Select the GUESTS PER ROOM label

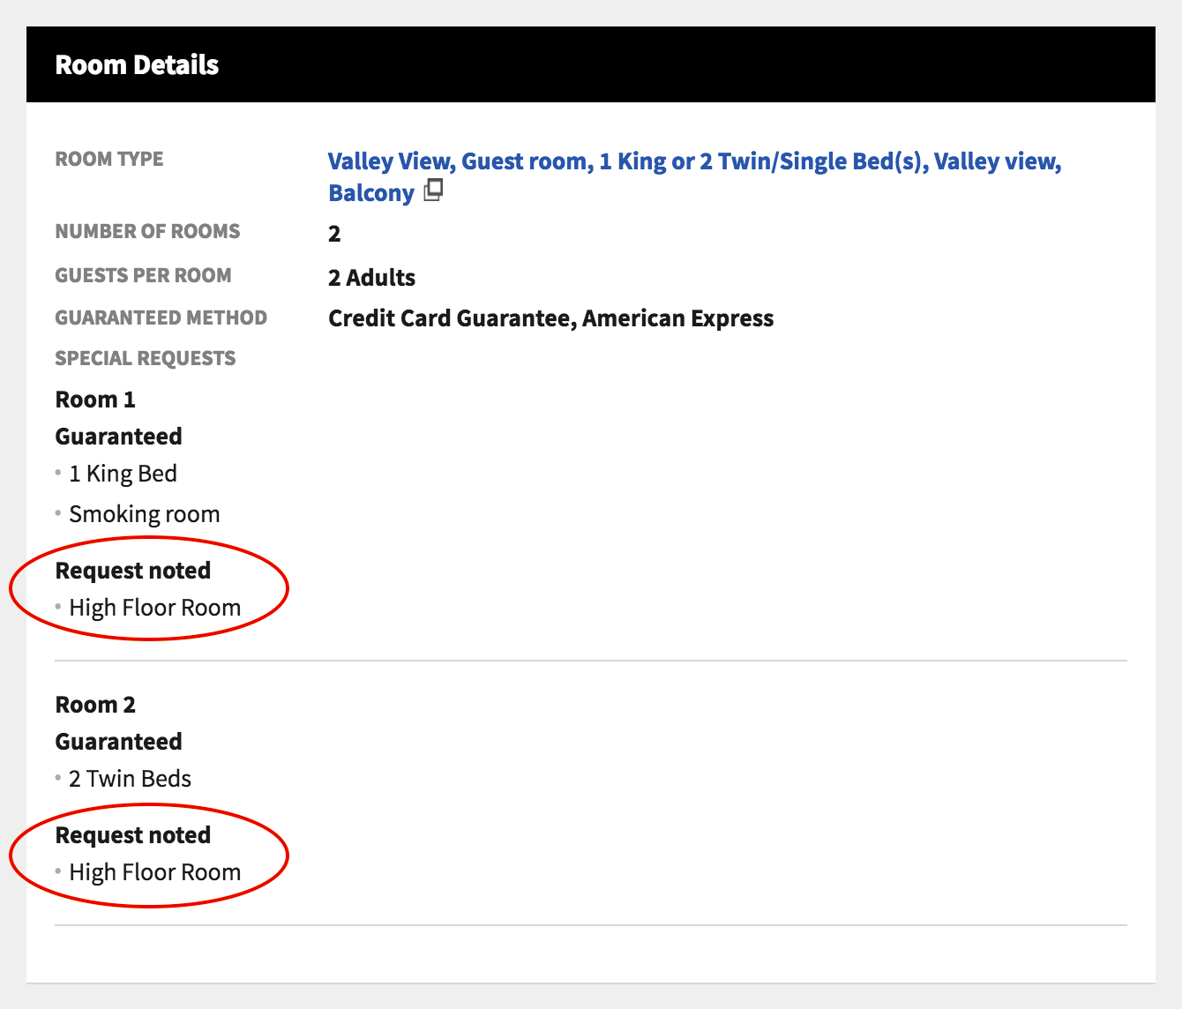143,275
